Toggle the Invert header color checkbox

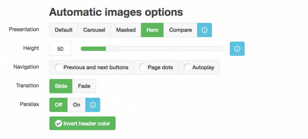click(x=82, y=124)
